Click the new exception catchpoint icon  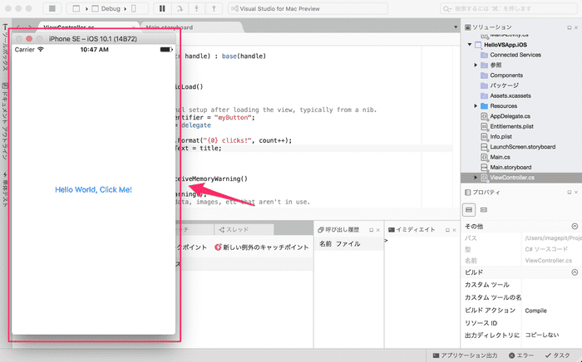pyautogui.click(x=218, y=247)
